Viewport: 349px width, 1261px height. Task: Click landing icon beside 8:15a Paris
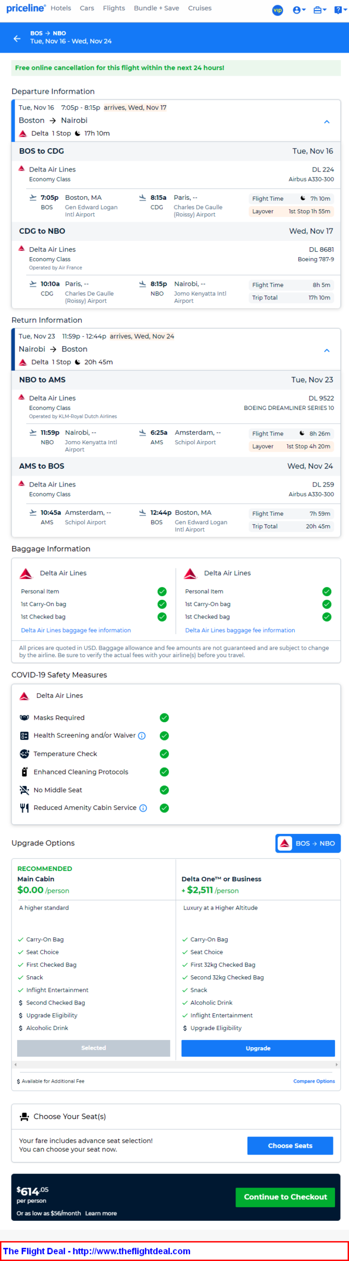point(143,198)
